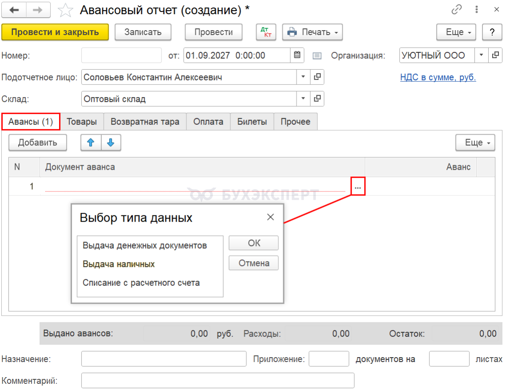Click the forward navigation arrow

pos(38,10)
